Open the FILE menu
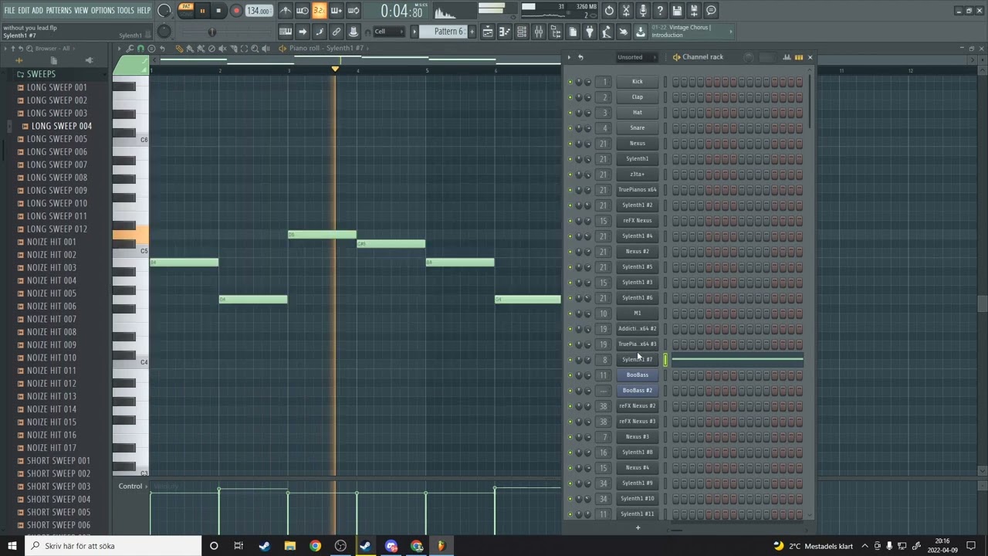The height and width of the screenshot is (556, 988). coord(9,10)
